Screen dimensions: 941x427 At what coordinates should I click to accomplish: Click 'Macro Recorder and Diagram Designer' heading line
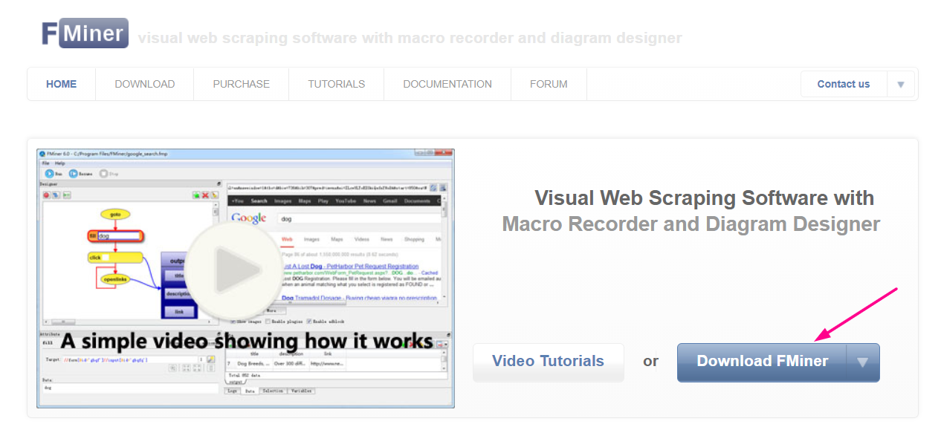(691, 224)
